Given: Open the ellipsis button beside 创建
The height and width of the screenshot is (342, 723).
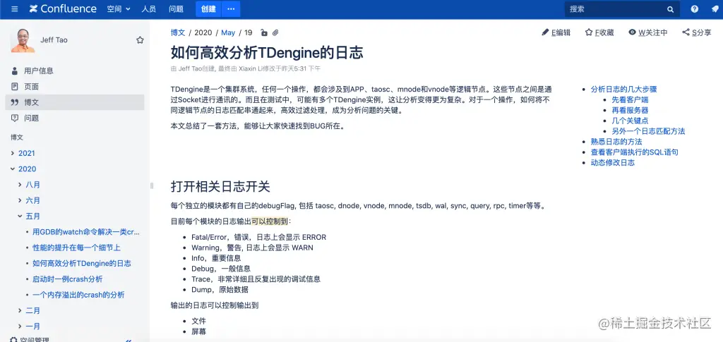Looking at the screenshot, I should pyautogui.click(x=231, y=8).
